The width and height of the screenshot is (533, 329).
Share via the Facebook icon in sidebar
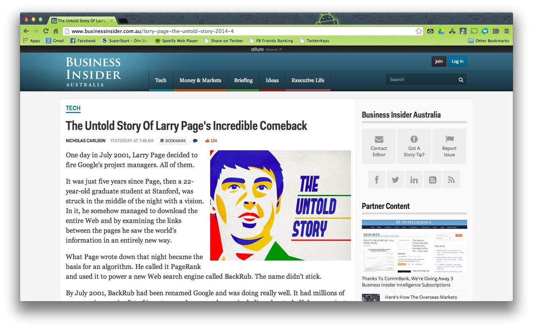(376, 179)
